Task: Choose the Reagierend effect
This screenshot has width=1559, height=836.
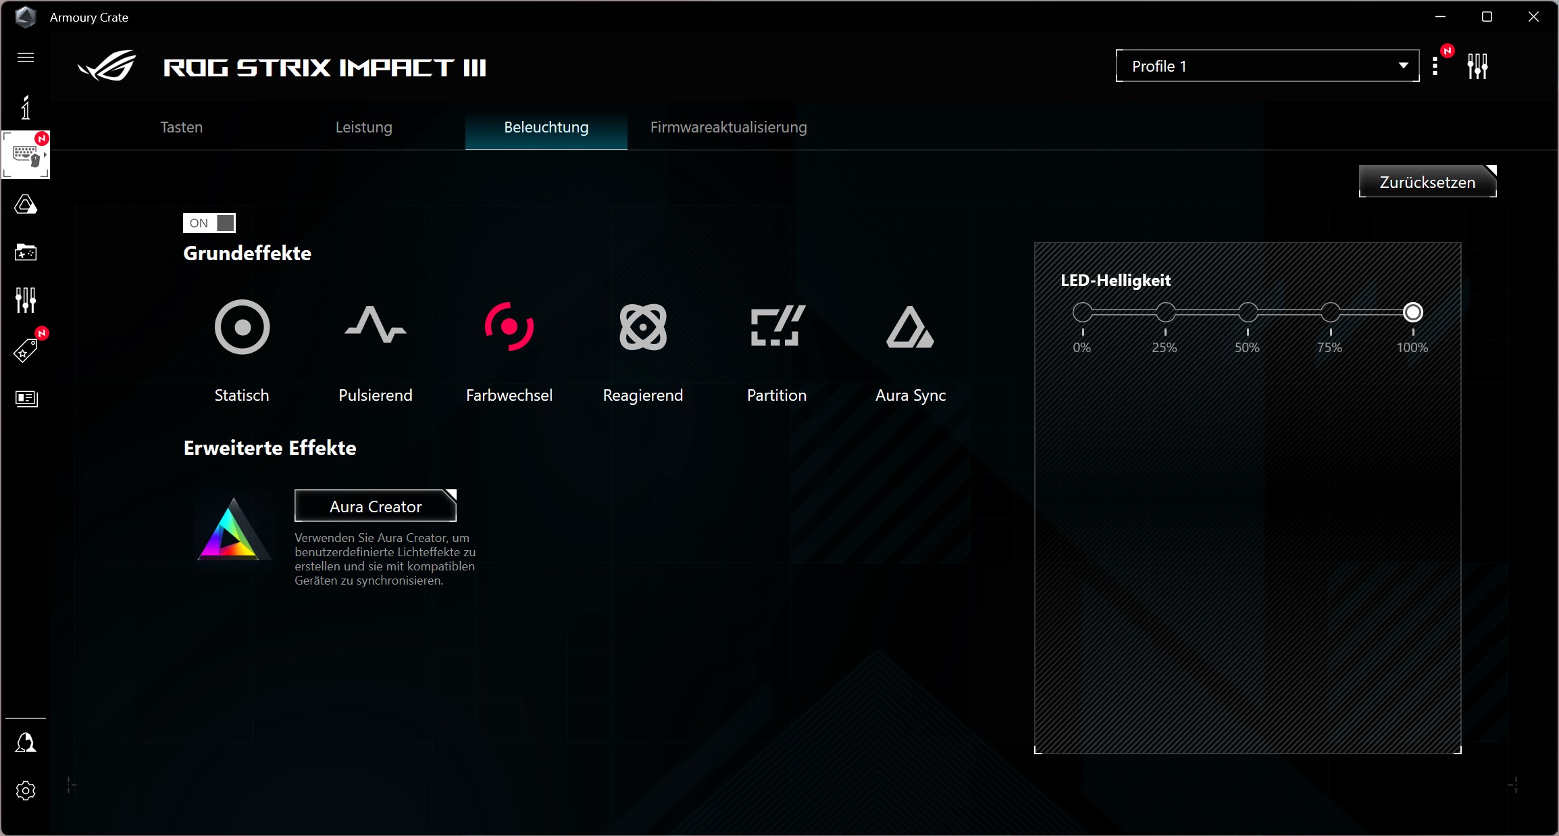Action: click(x=642, y=328)
